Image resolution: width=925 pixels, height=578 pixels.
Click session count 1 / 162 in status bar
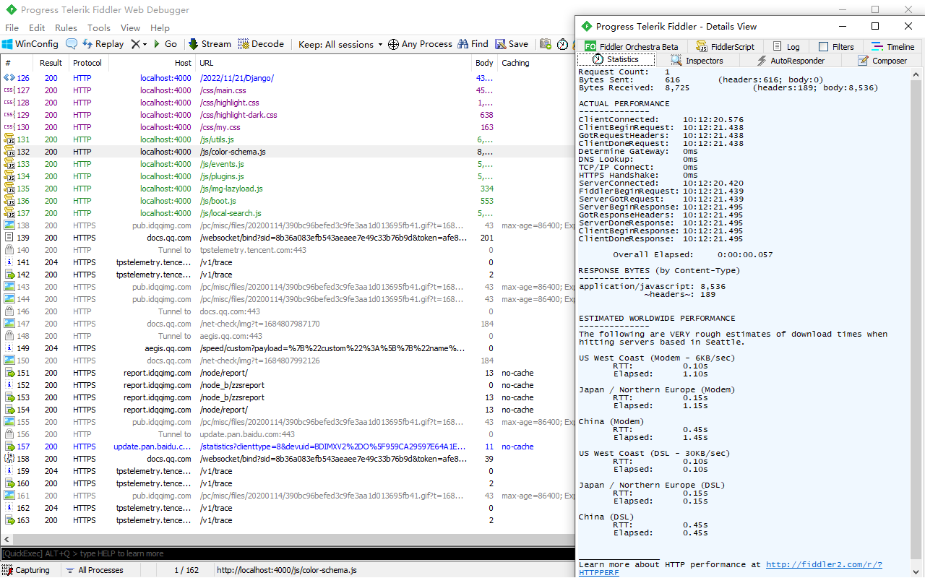(x=186, y=570)
